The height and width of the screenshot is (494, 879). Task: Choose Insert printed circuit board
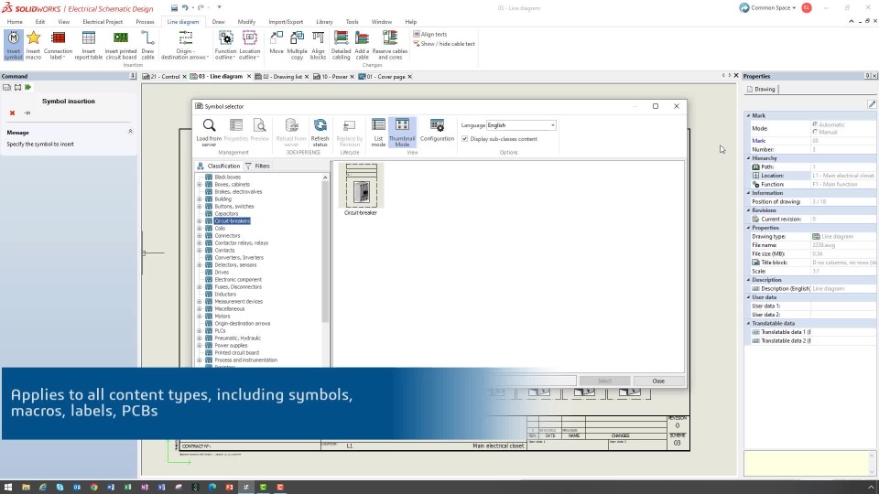[x=121, y=45]
